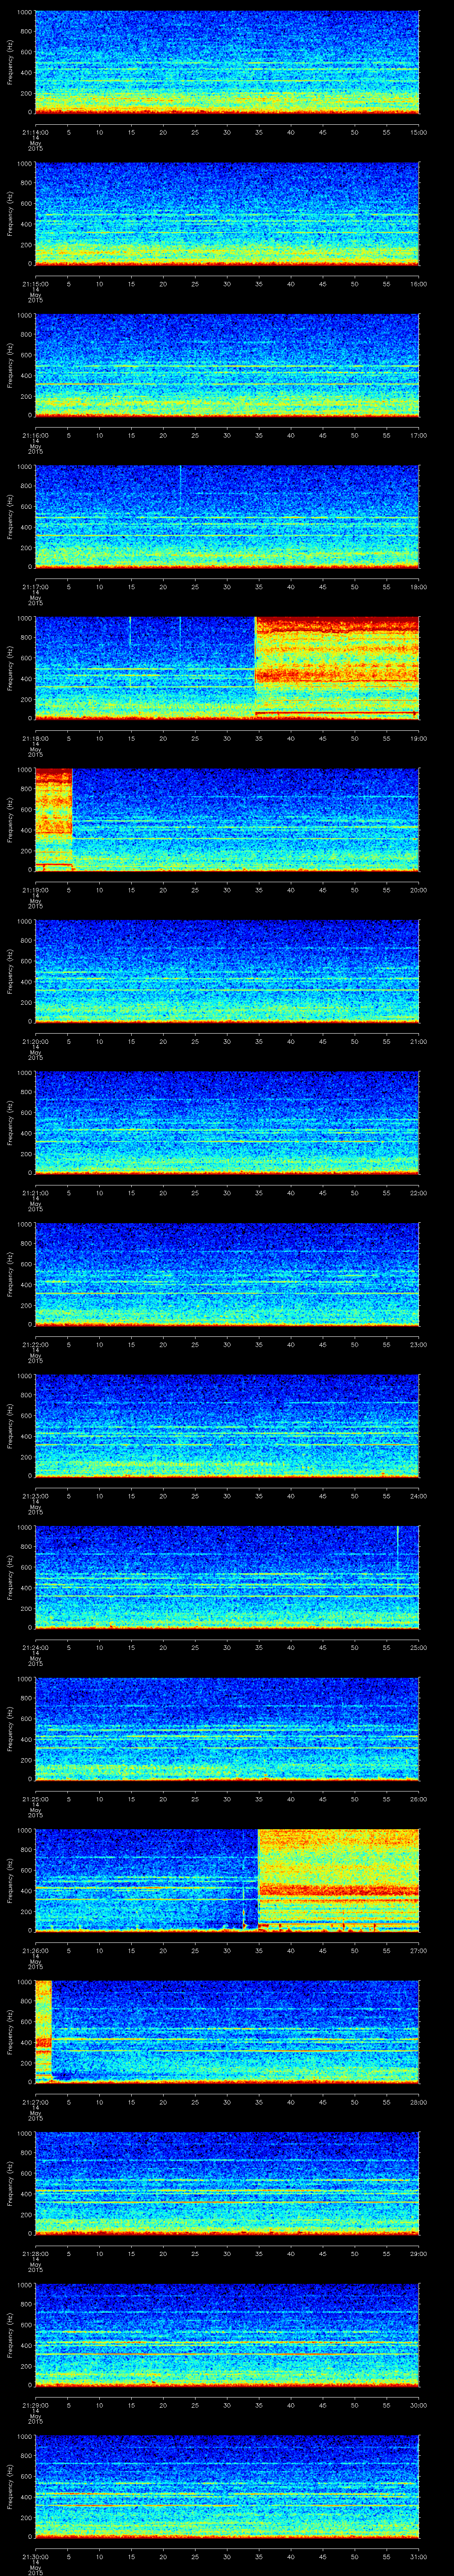Viewport: 454px width, 2576px height.
Task: Click the spectrogram plot starting at 21:16:00
Action: click(x=227, y=365)
